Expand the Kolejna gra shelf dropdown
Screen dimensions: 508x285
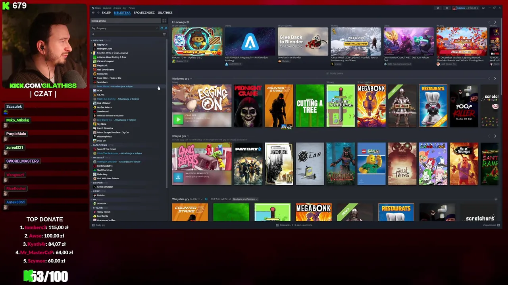[x=188, y=136]
